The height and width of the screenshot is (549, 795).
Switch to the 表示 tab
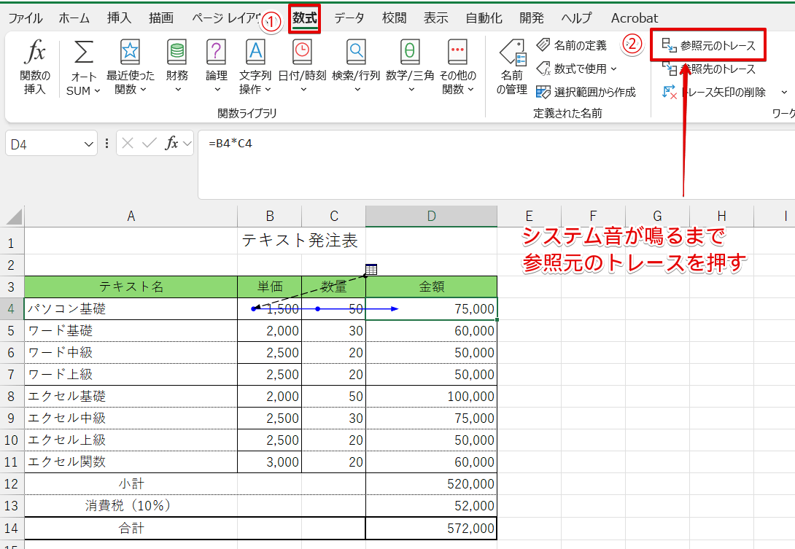436,18
